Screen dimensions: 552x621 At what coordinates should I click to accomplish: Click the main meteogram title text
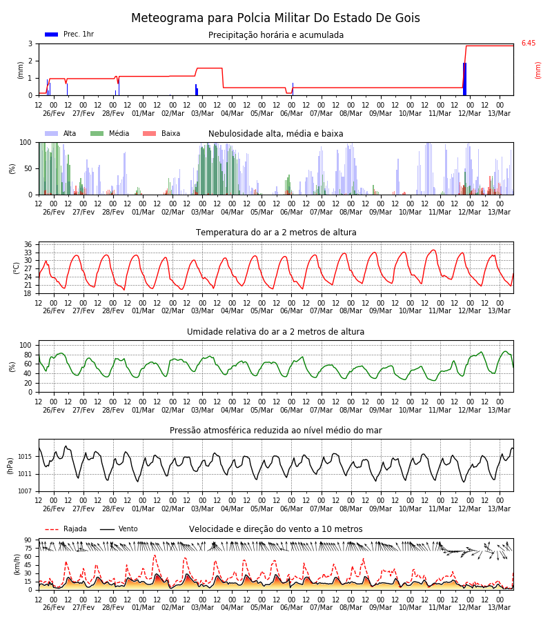pos(275,18)
